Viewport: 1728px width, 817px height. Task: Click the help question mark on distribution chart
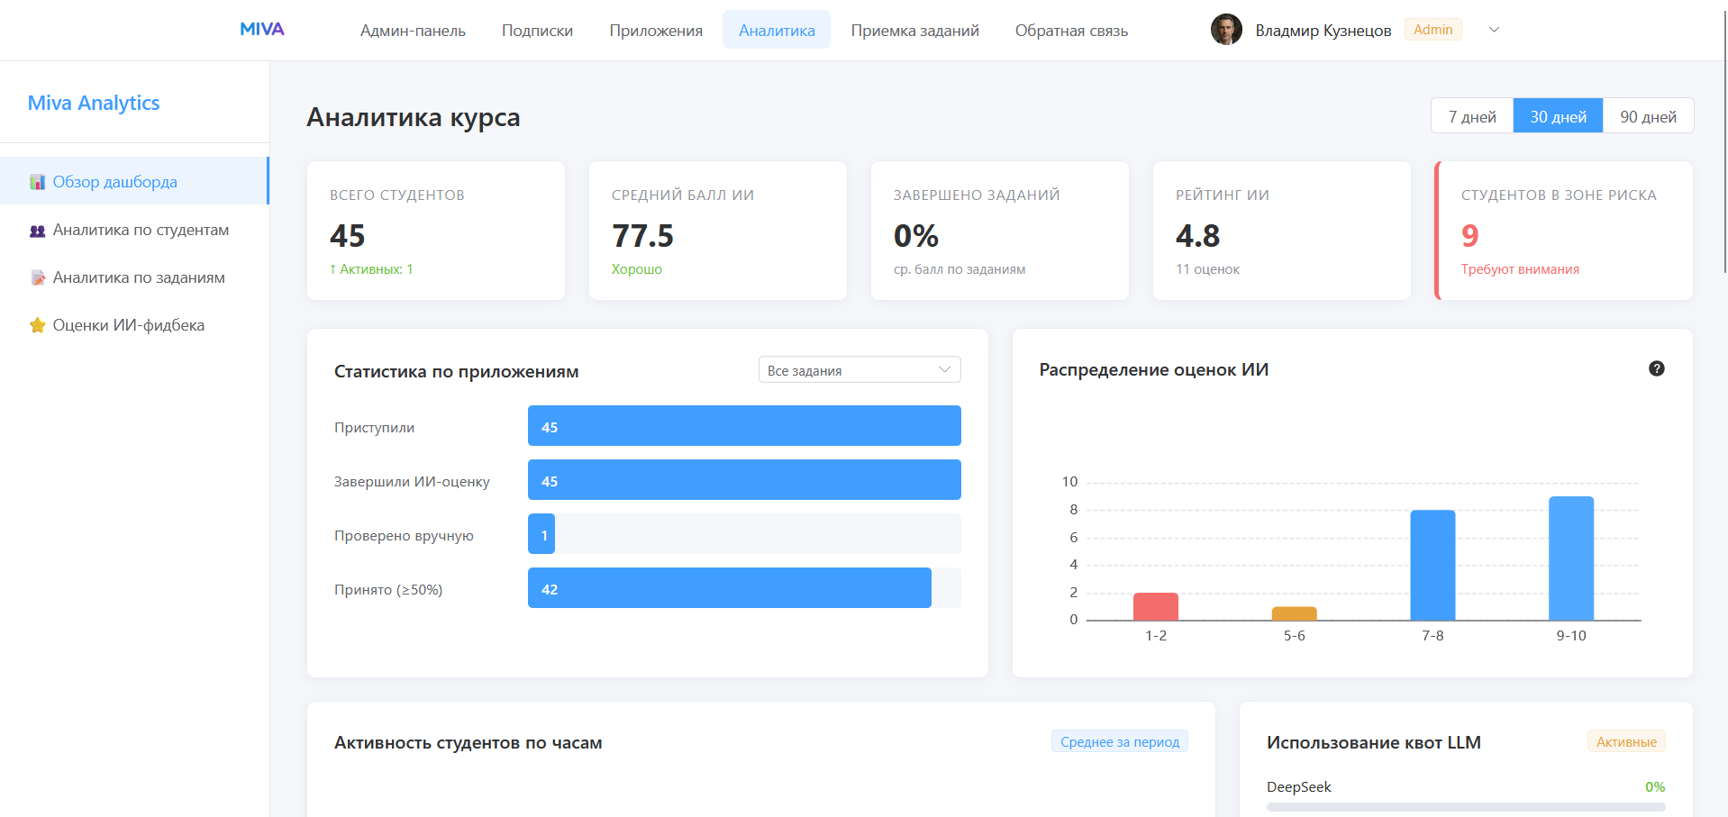click(1656, 368)
